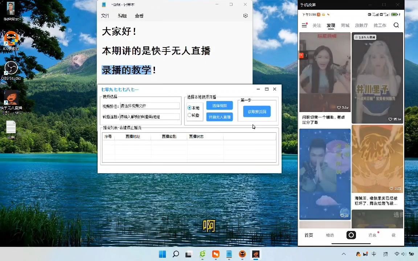Switch to 关注 tab in phone app
The image size is (418, 261).
pyautogui.click(x=317, y=25)
